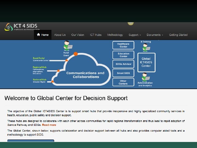Screen dimensions: 197x148
Task: Select the Other Centers box
Action: point(123,82)
